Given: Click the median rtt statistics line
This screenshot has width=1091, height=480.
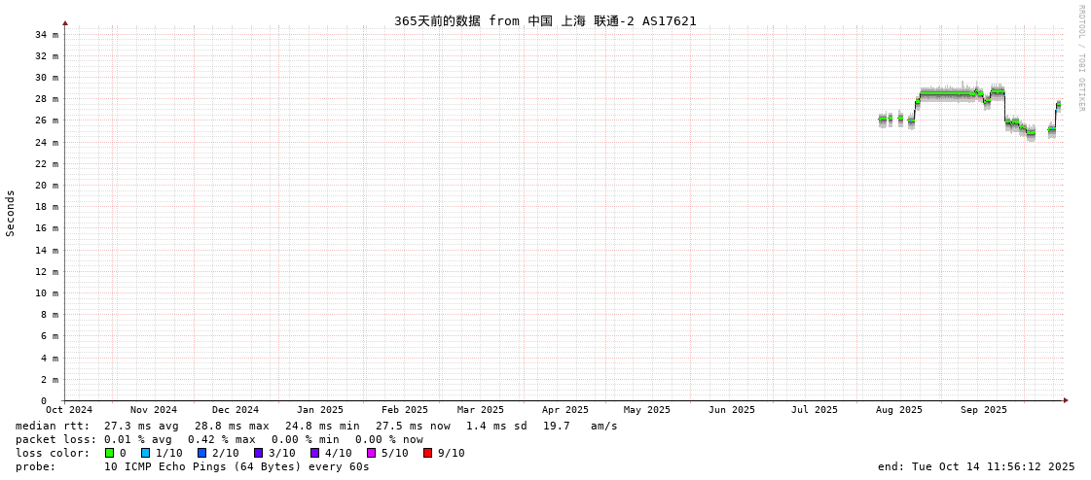Looking at the screenshot, I should click(316, 426).
